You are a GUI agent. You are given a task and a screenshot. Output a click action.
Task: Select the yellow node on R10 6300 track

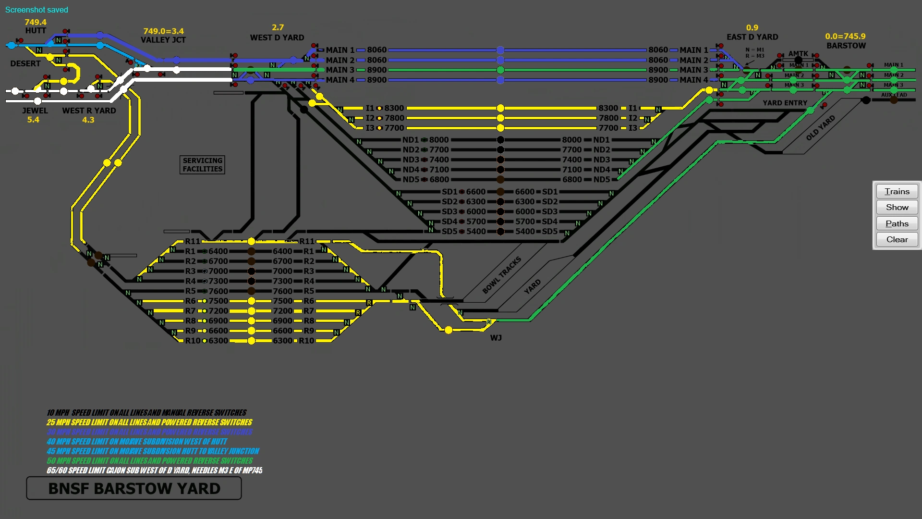pos(251,341)
